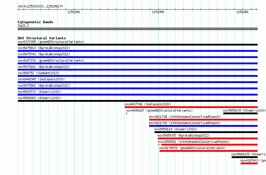Screen dimensions: 266x175
Task: Click the black bar under nsv5864325
Action: coord(244,157)
